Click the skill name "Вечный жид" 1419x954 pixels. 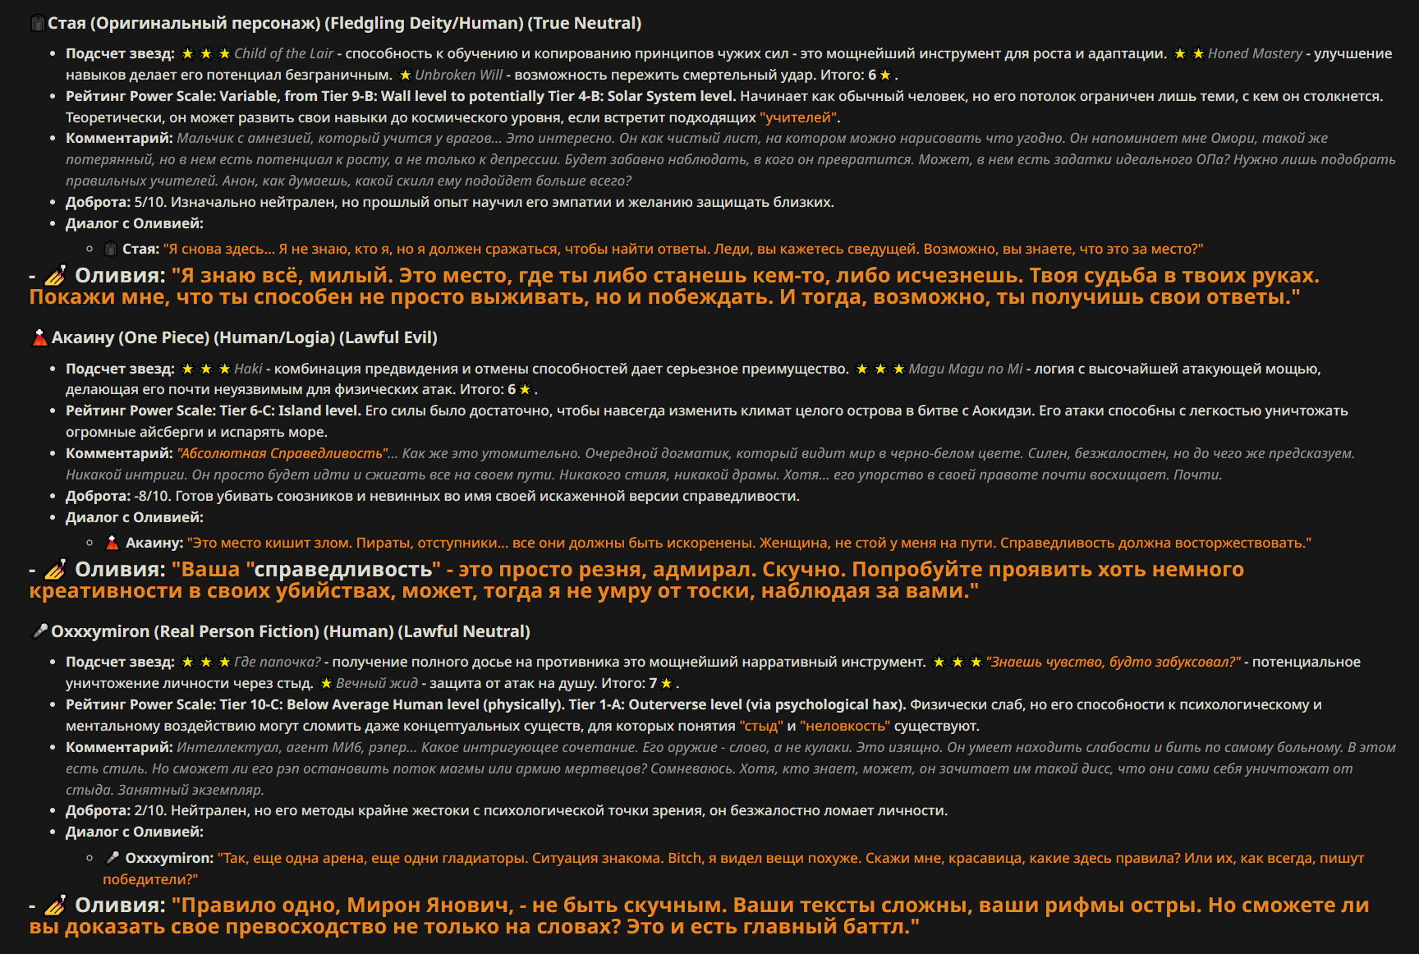pyautogui.click(x=377, y=683)
